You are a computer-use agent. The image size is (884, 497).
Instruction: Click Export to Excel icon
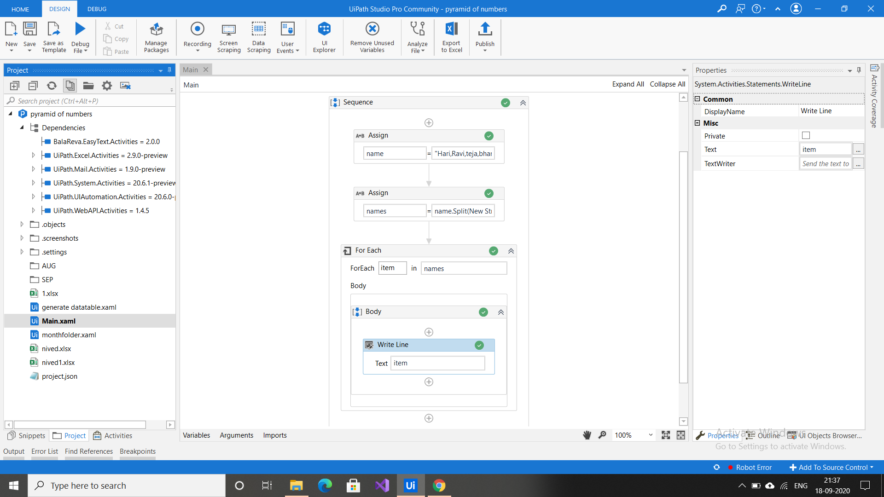click(451, 29)
